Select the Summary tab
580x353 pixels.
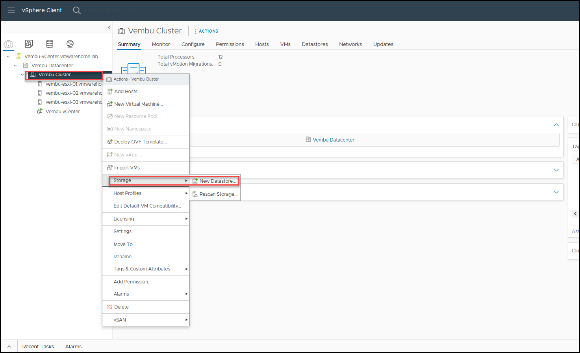point(129,44)
